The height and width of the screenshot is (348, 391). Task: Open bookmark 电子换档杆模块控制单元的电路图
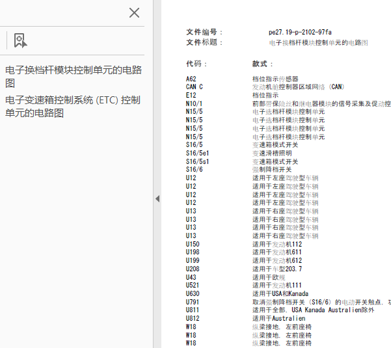click(74, 77)
